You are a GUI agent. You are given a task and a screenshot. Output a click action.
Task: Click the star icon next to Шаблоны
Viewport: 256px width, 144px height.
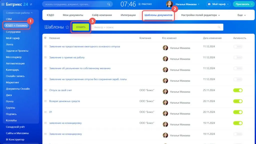pyautogui.click(x=67, y=27)
